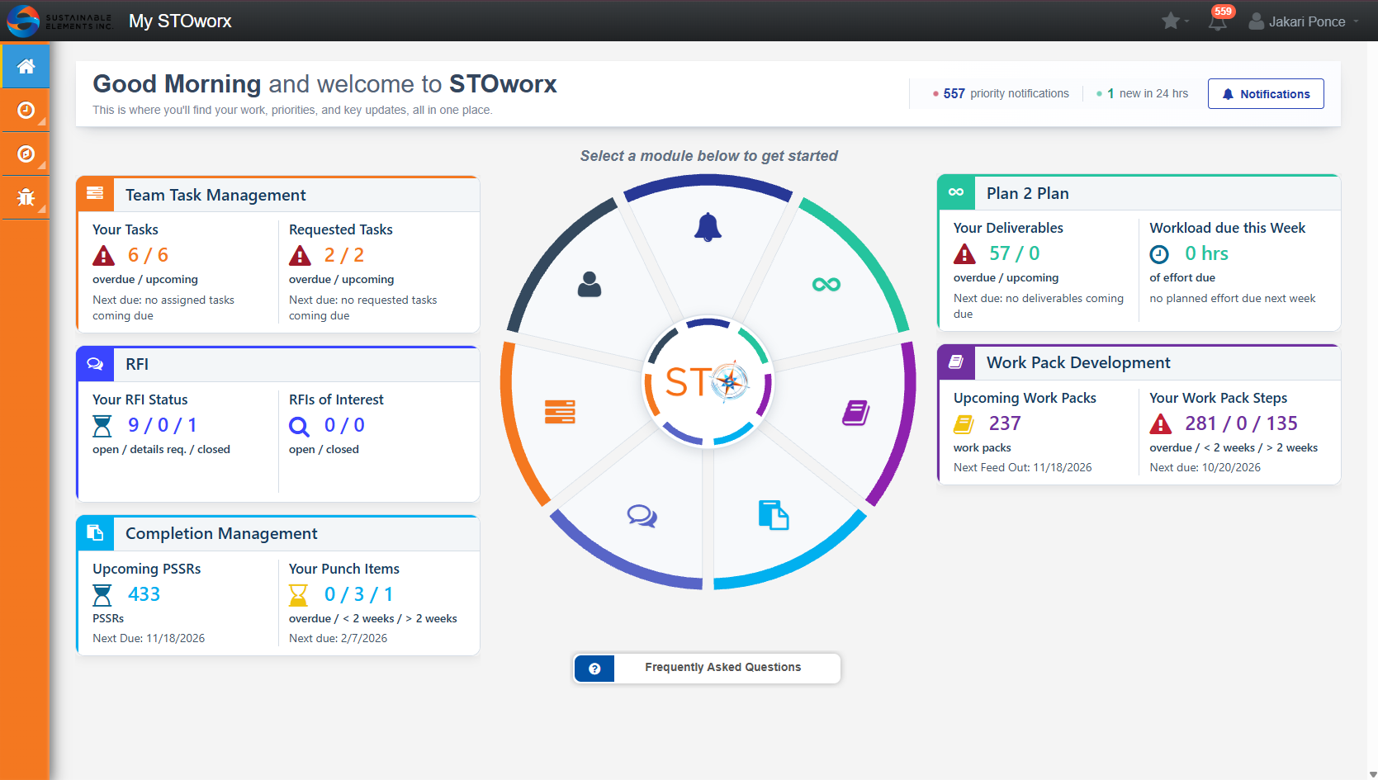Viewport: 1378px width, 780px height.
Task: Open the compass sidebar icon
Action: tap(26, 154)
